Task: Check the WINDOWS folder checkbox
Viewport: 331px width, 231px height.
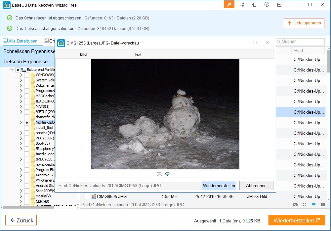Action: [27, 75]
